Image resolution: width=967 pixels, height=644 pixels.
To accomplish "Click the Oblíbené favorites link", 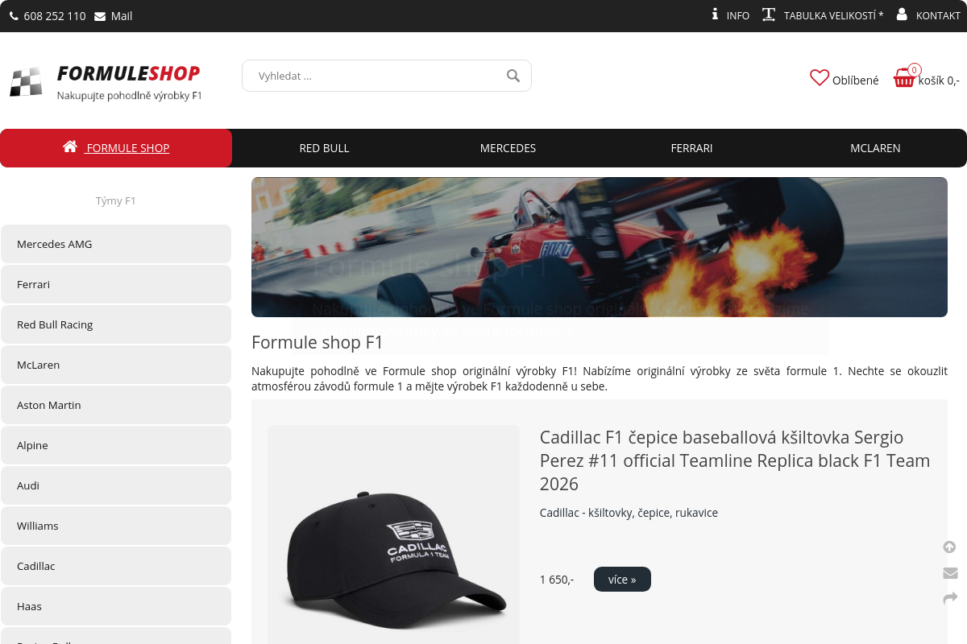I will coord(856,80).
